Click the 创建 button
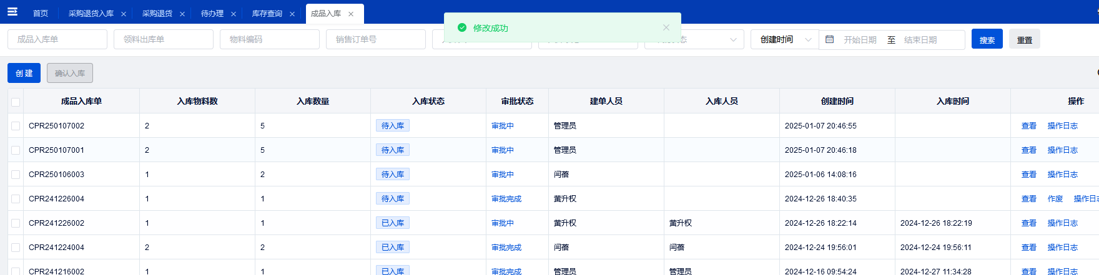 point(24,73)
